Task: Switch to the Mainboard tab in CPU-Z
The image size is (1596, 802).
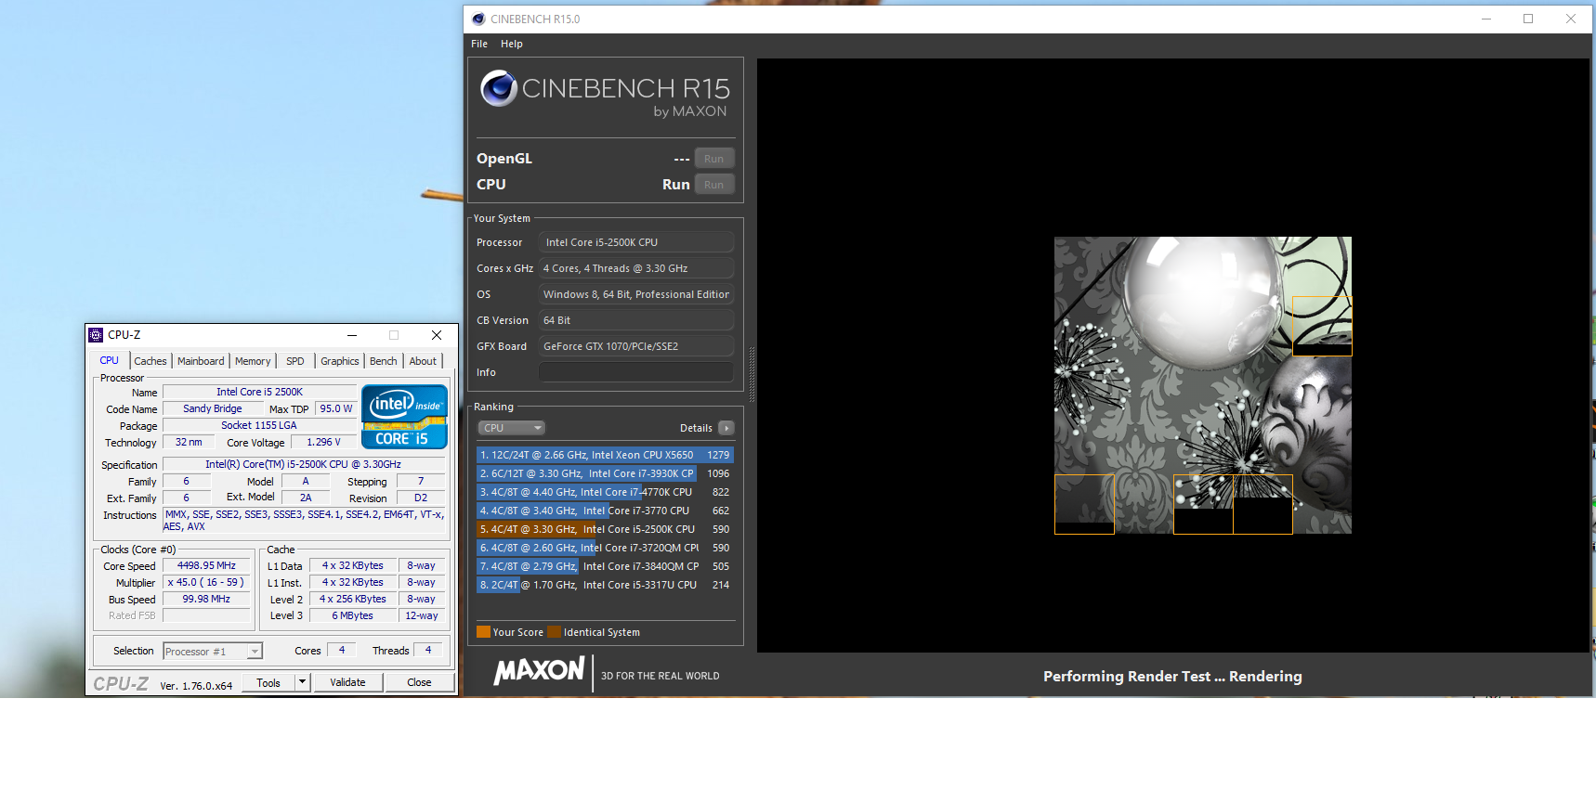Action: pyautogui.click(x=201, y=361)
